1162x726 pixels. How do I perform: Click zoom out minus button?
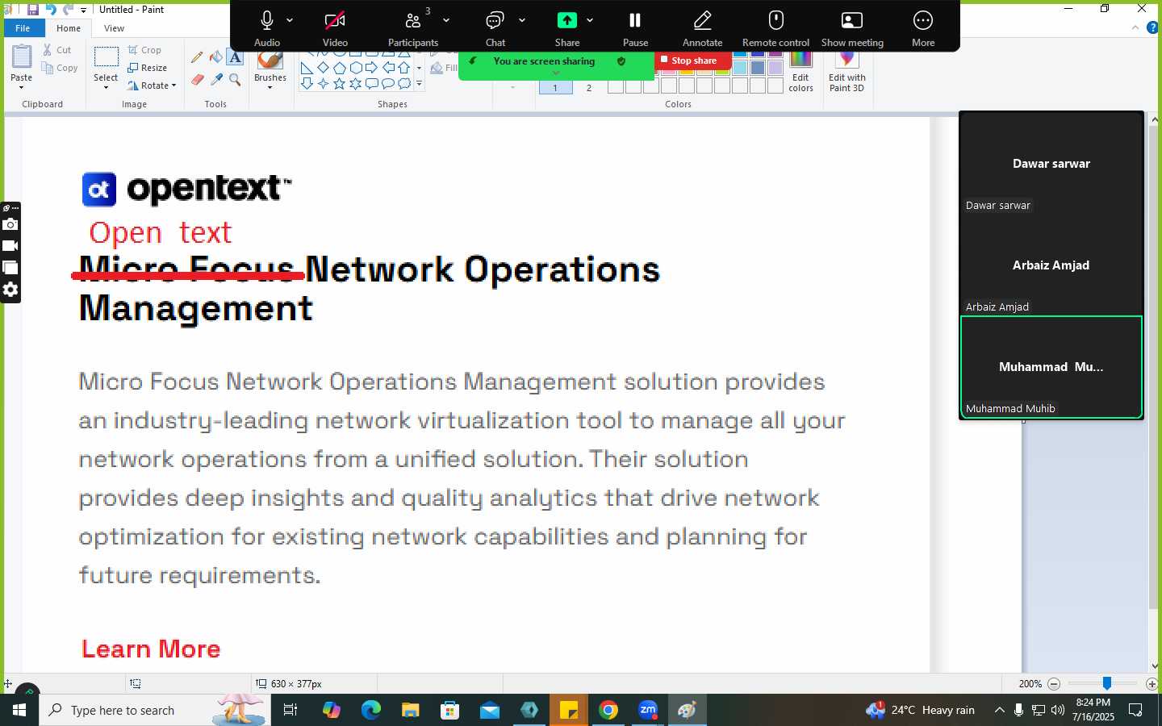coord(1054,683)
